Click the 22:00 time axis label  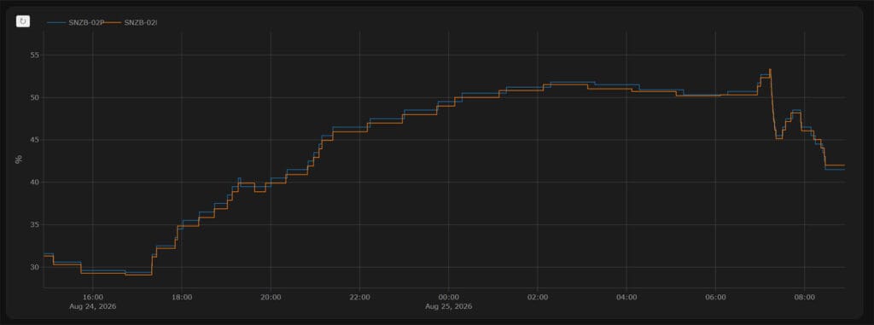[x=359, y=297]
